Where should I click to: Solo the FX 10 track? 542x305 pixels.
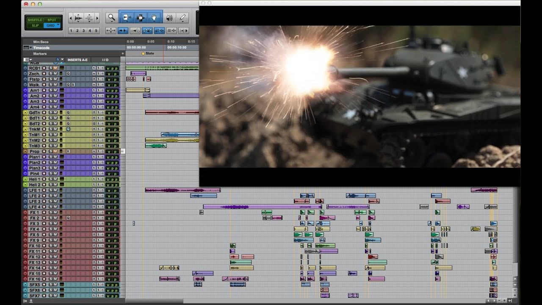click(x=51, y=246)
